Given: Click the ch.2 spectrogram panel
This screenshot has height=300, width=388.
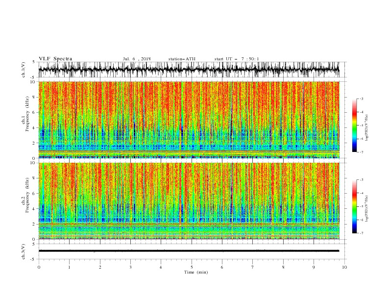Looking at the screenshot, I should click(189, 201).
